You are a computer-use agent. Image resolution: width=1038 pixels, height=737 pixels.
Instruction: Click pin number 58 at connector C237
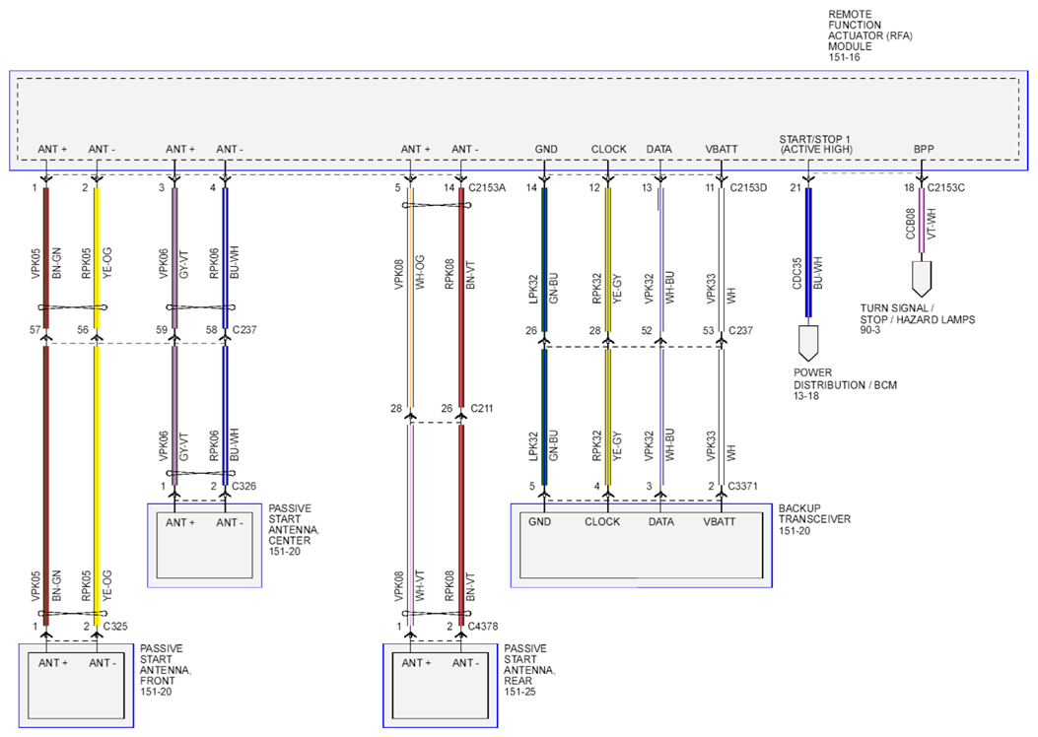pos(211,329)
